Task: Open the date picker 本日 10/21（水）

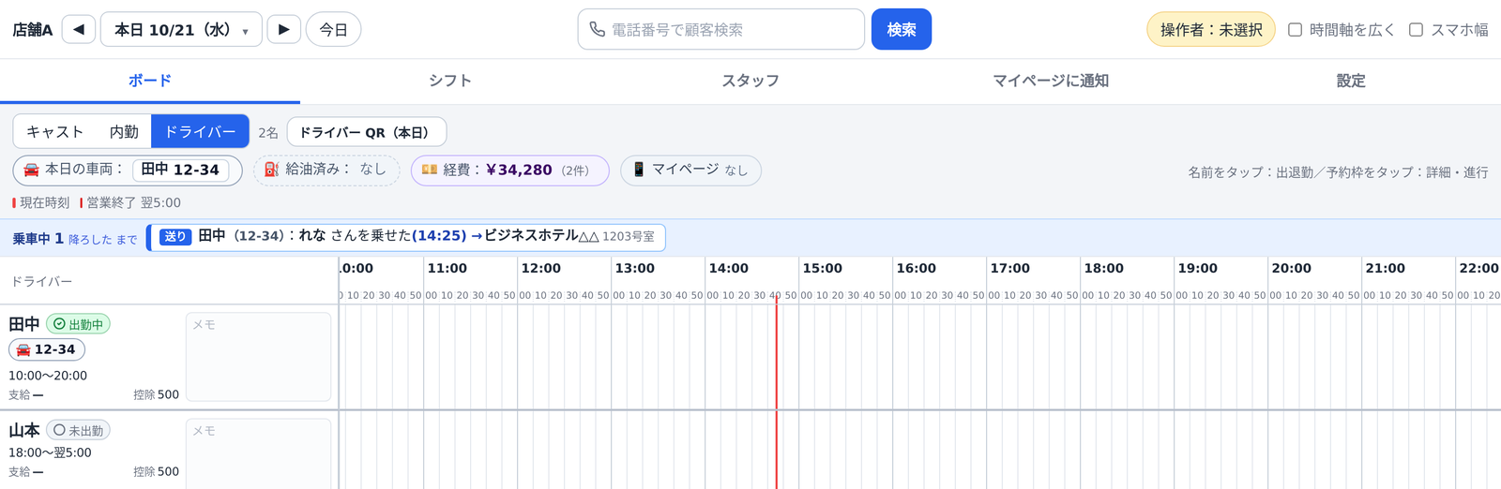Action: 181,29
